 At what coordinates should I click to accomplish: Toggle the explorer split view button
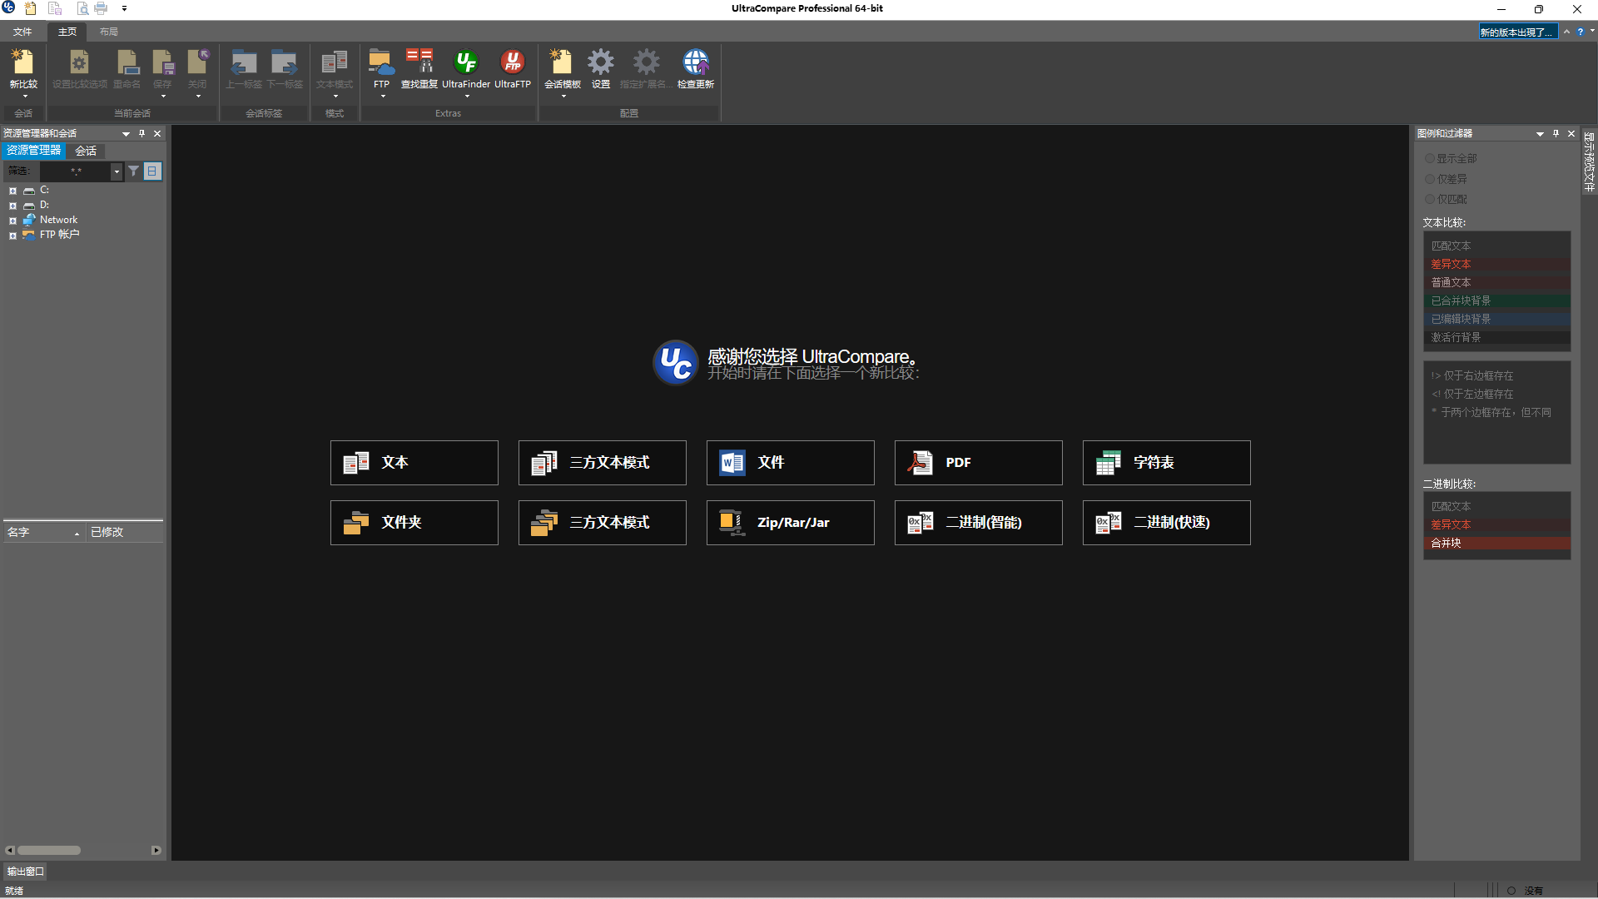pos(152,171)
